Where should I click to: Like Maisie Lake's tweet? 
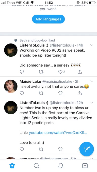pos(60,93)
